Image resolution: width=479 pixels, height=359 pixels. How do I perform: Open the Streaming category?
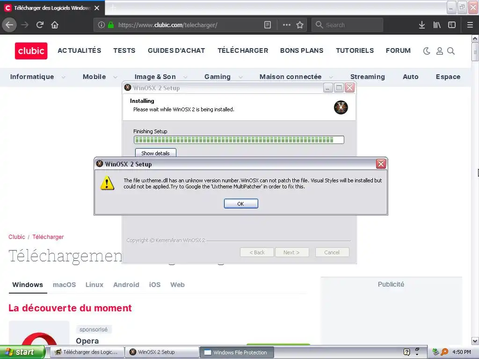(368, 77)
